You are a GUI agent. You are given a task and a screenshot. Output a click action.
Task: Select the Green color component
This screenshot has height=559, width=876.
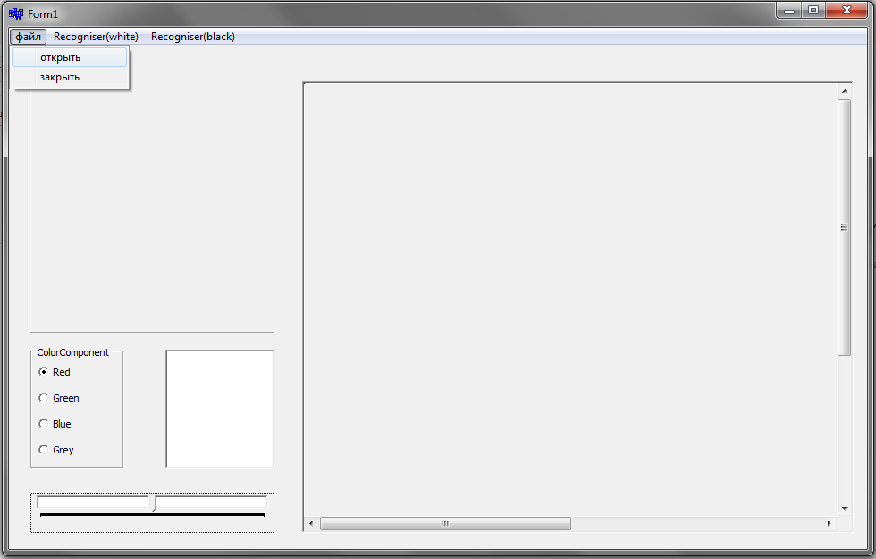pyautogui.click(x=59, y=398)
